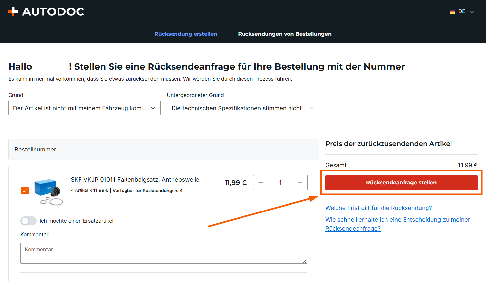Switch to Rücksendungen von Bestellungen tab
The width and height of the screenshot is (486, 281).
click(285, 34)
